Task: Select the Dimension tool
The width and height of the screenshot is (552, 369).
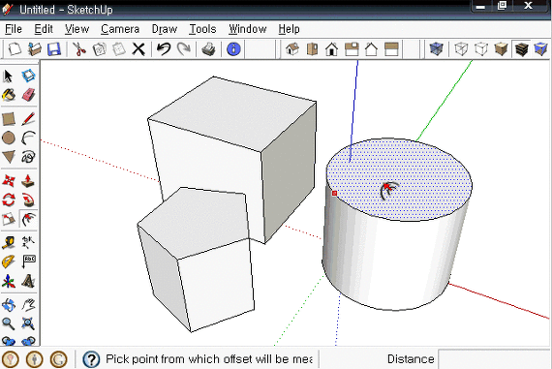Action: coord(28,242)
